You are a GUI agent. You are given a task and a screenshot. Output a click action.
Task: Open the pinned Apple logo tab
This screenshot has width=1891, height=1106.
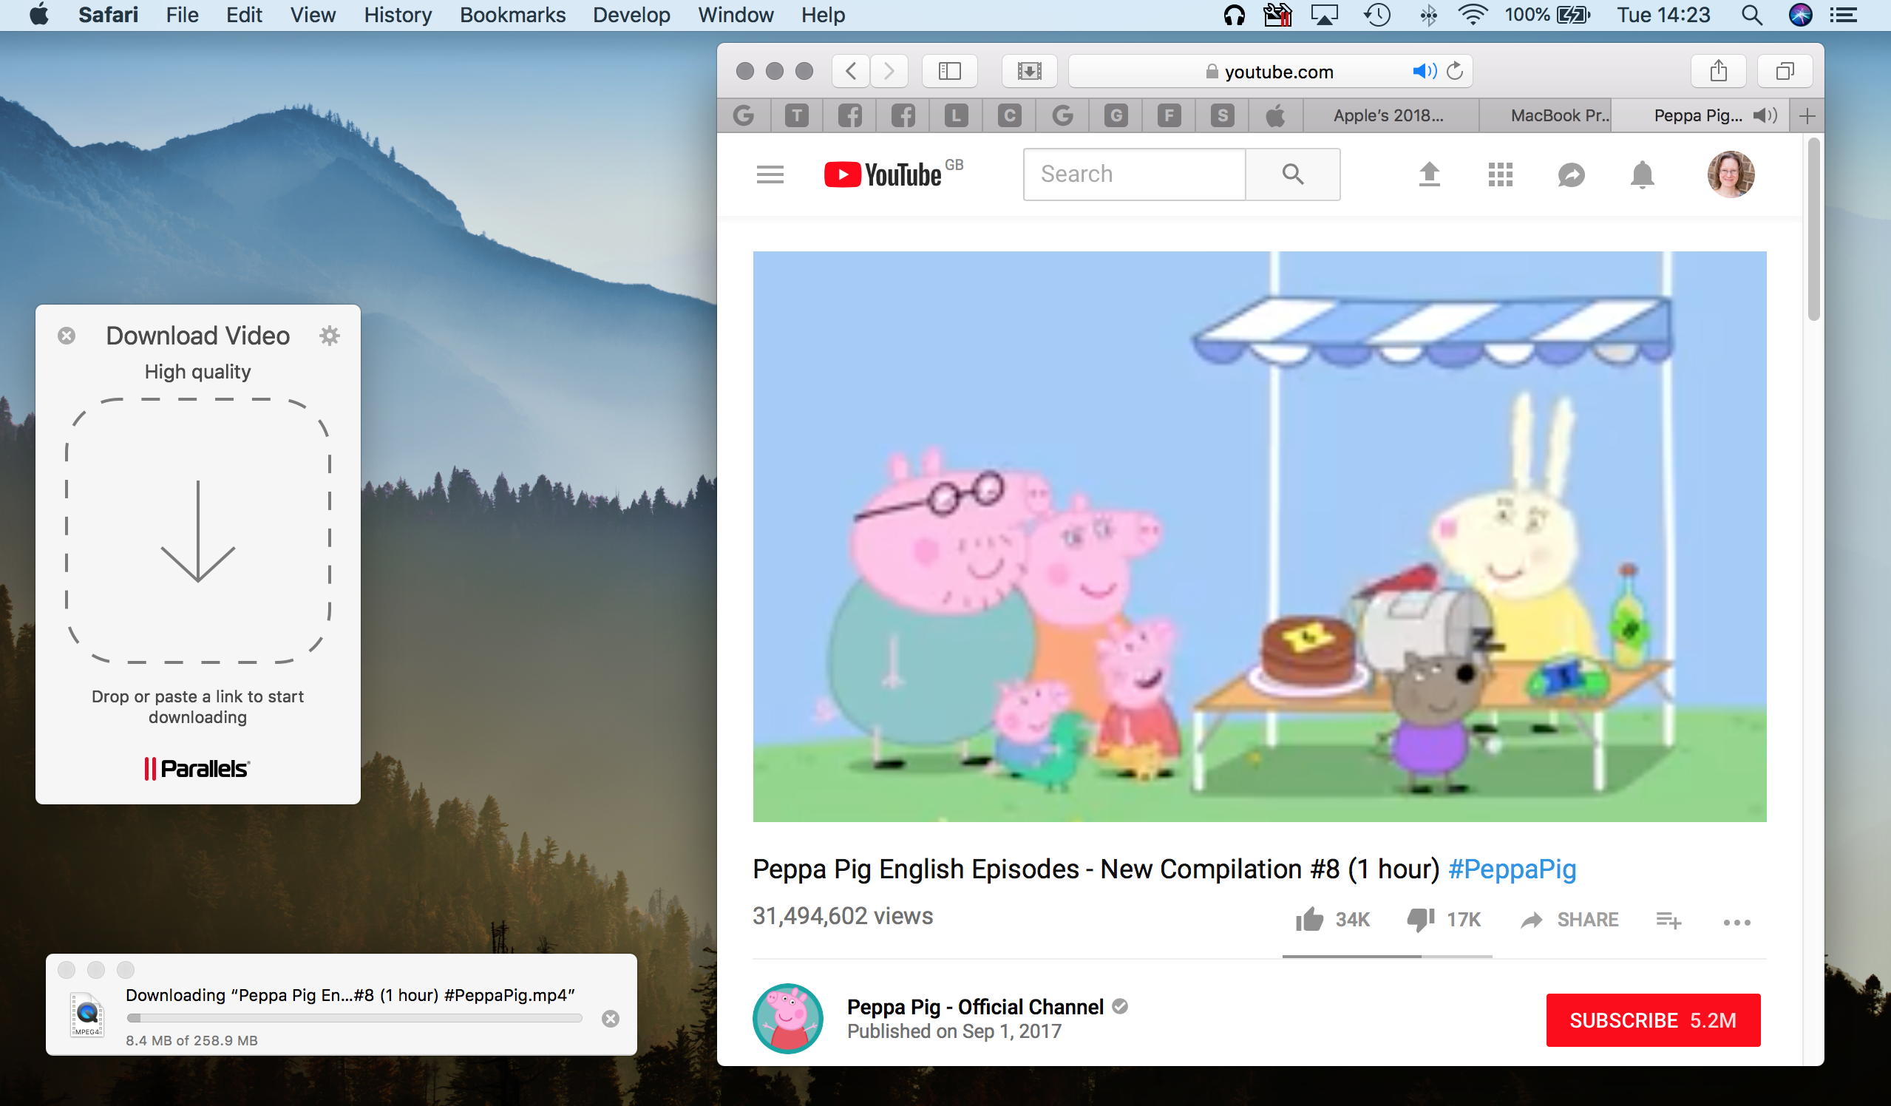point(1276,115)
